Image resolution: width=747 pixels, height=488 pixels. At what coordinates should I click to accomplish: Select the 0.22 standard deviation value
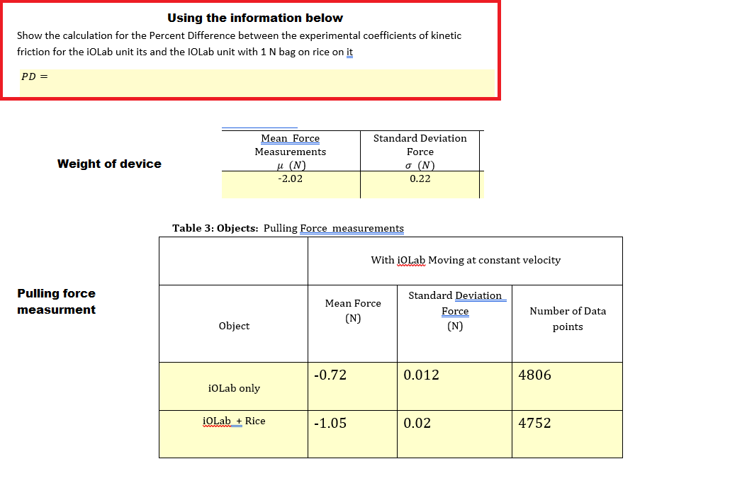click(420, 178)
